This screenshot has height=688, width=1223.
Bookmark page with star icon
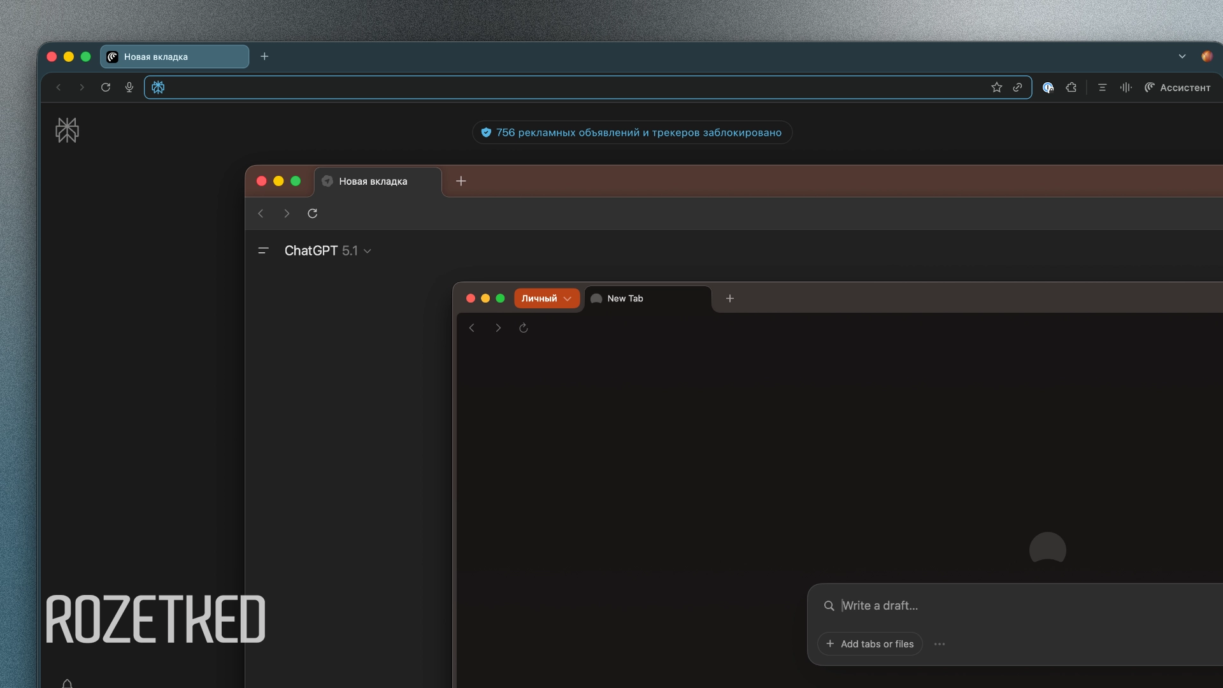coord(996,87)
